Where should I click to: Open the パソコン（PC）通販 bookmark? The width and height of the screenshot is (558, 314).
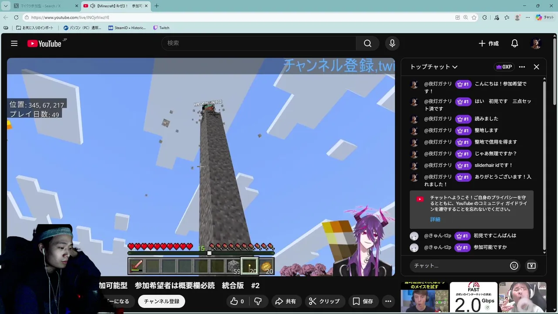(82, 28)
